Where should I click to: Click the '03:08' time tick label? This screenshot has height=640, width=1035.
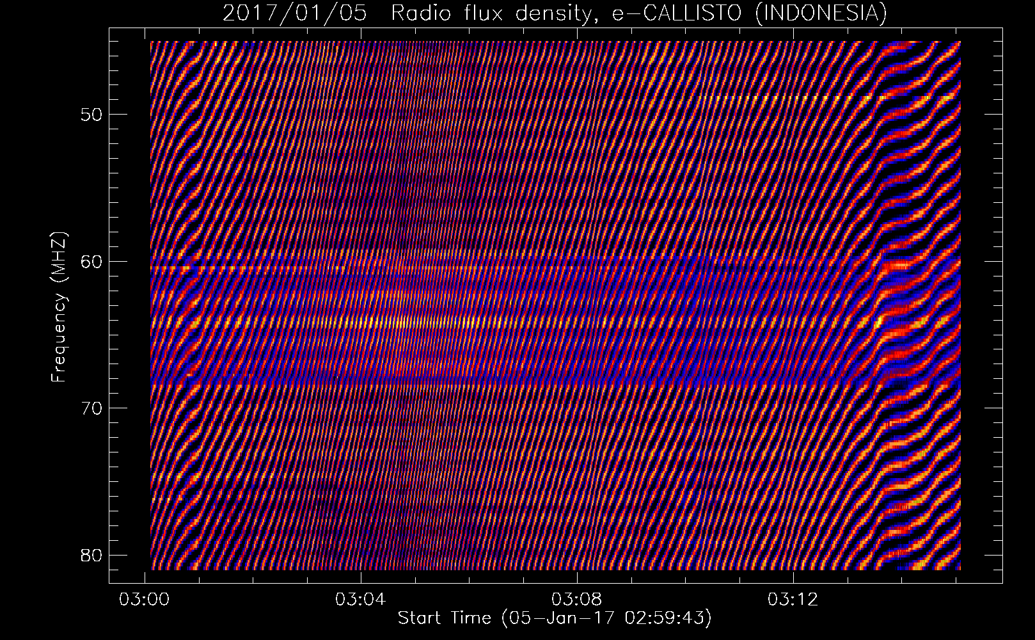pos(577,600)
